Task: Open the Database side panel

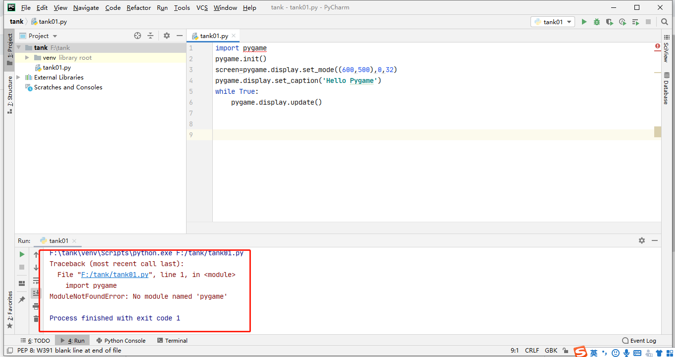Action: 666,88
